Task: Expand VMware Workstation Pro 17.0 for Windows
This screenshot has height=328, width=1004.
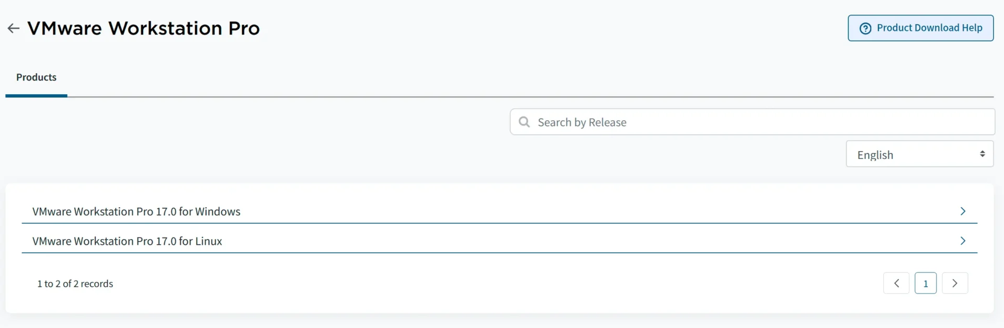Action: [499, 211]
